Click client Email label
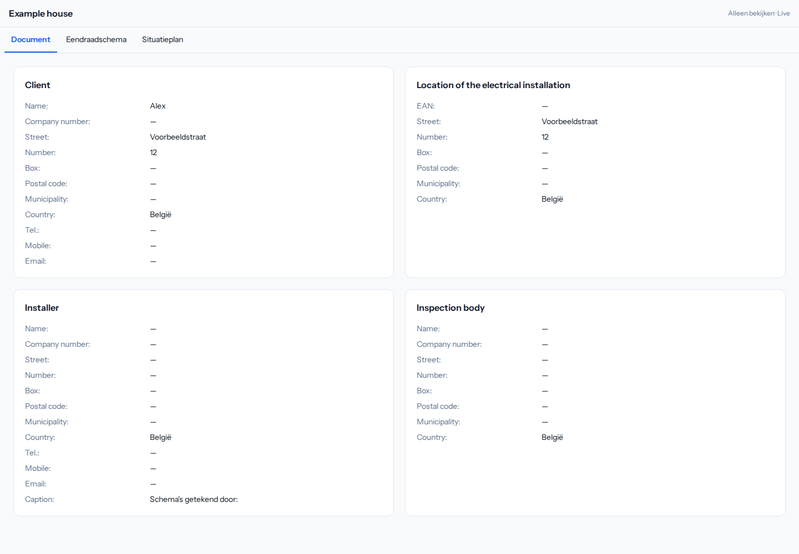The height and width of the screenshot is (554, 799). (36, 261)
